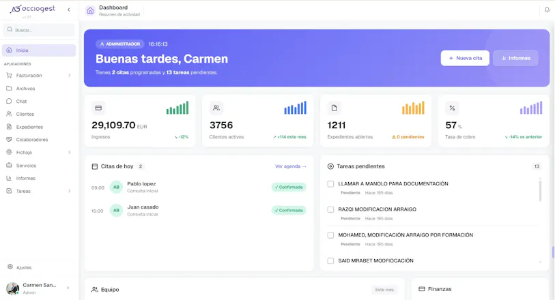Screen dimensions: 555x300
Task: Click the Archivos folder icon
Action: [x=9, y=89]
